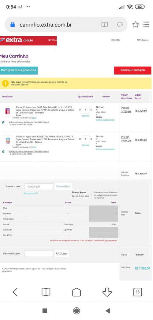
Task: Click Comprar mais produtos button
Action: (x=18, y=70)
